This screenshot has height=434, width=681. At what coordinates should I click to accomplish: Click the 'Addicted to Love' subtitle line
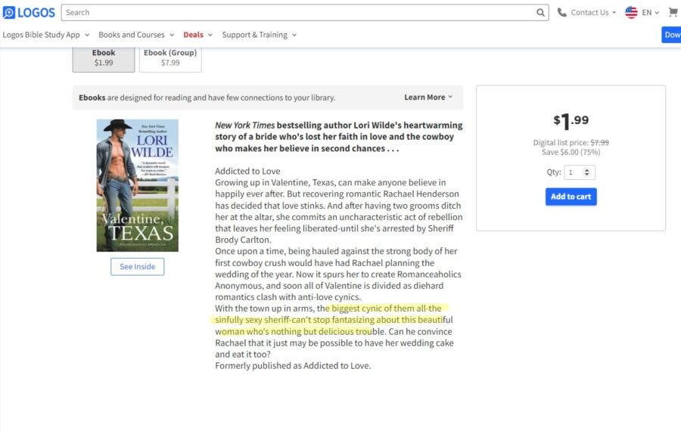[247, 171]
